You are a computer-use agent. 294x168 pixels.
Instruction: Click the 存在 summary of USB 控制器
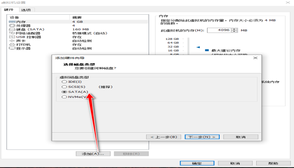[x=77, y=37]
